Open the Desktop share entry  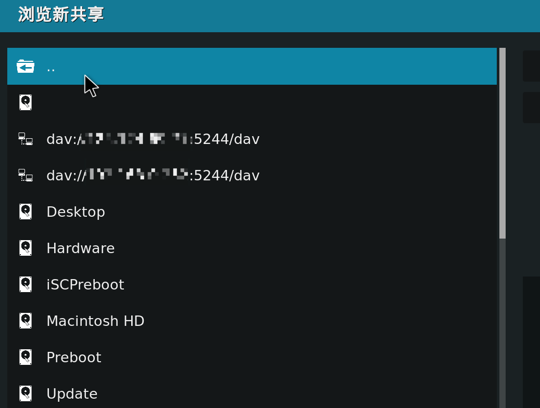[x=76, y=212]
